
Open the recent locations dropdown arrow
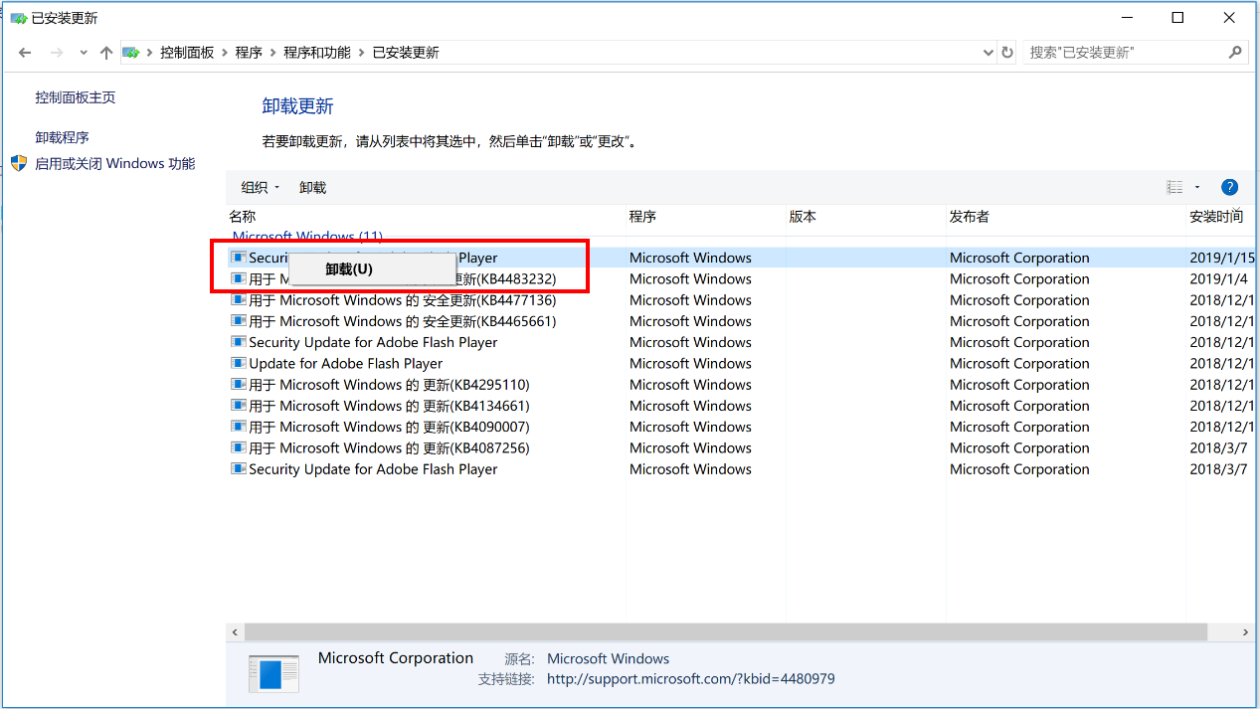(x=83, y=53)
